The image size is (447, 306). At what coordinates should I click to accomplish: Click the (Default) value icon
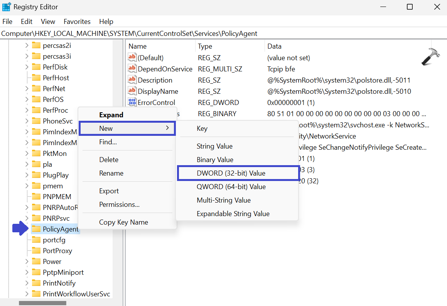132,58
